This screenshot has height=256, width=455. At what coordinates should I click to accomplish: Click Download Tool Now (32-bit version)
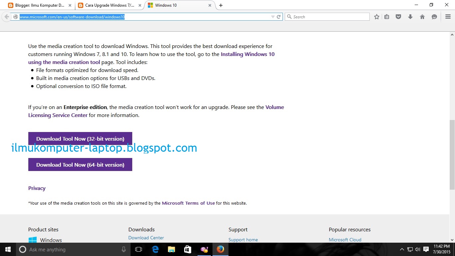pyautogui.click(x=80, y=139)
